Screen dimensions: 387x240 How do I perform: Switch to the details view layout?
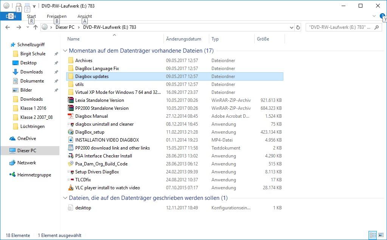point(373,235)
